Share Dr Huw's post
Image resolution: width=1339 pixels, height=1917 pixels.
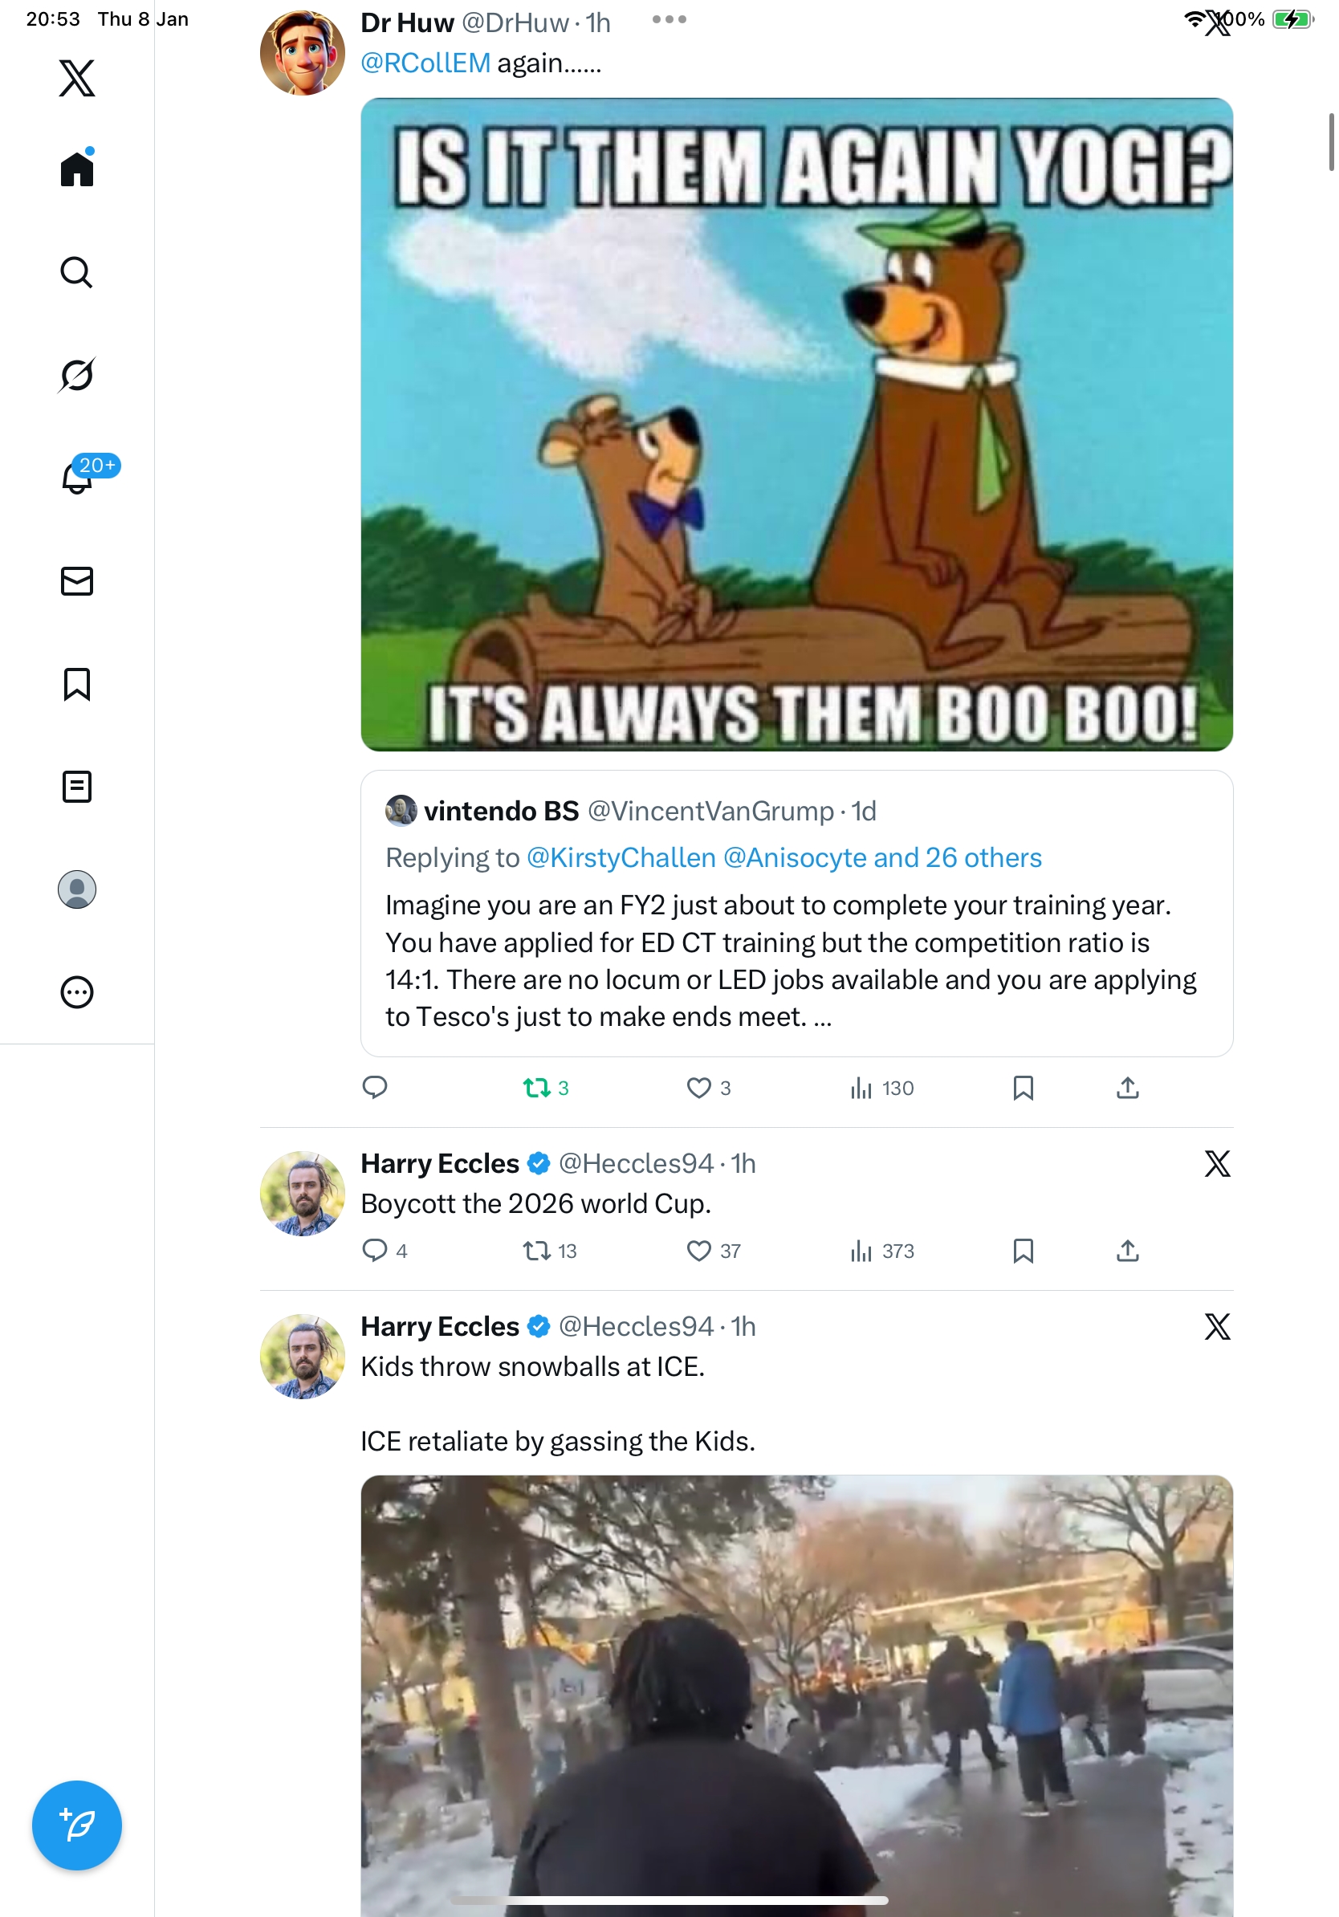click(1127, 1088)
